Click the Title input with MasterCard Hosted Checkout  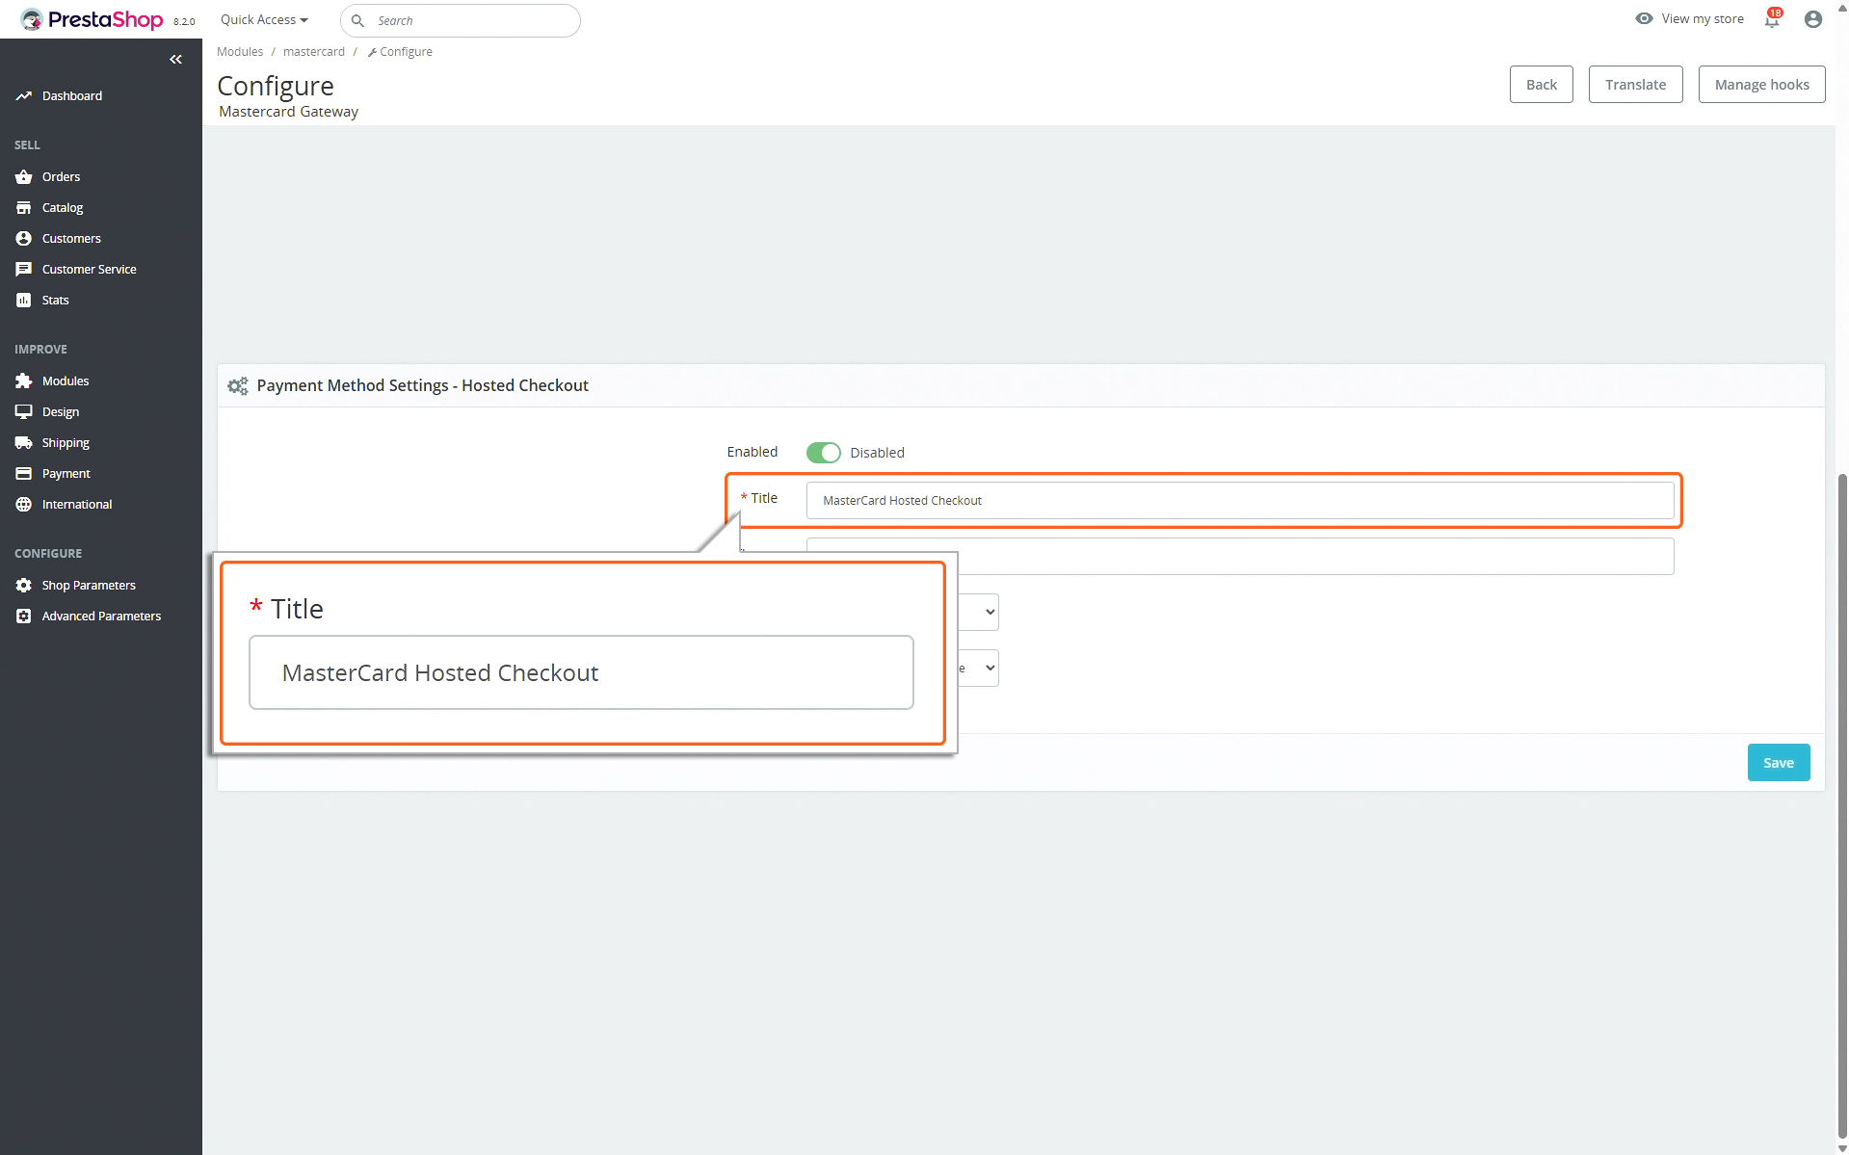pyautogui.click(x=1239, y=501)
